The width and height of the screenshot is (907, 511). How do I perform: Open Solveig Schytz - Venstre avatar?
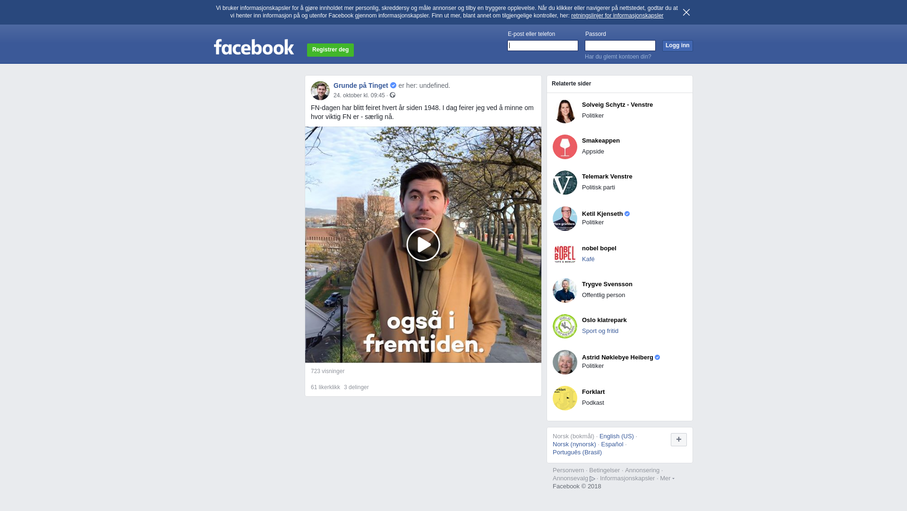[565, 111]
